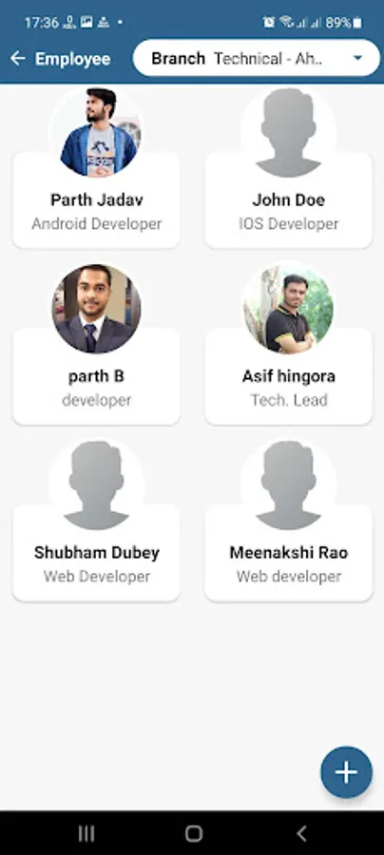
Task: Tap the Android home button
Action: (x=194, y=833)
